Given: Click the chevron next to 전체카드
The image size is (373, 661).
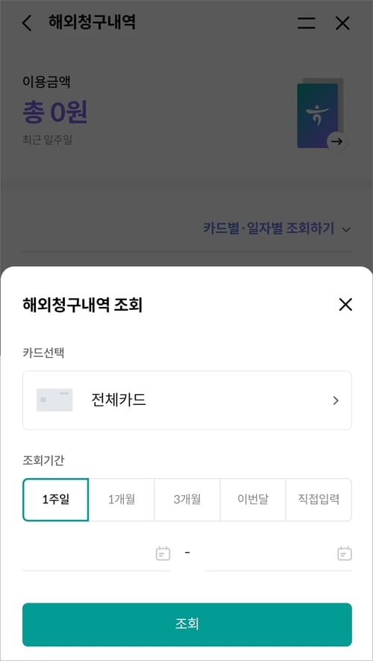Looking at the screenshot, I should point(336,400).
